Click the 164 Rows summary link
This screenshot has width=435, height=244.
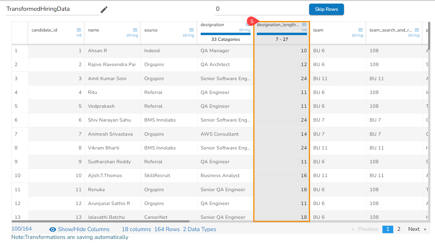click(167, 229)
